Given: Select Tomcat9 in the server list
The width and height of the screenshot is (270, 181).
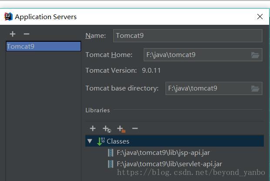Looking at the screenshot, I should [44, 46].
